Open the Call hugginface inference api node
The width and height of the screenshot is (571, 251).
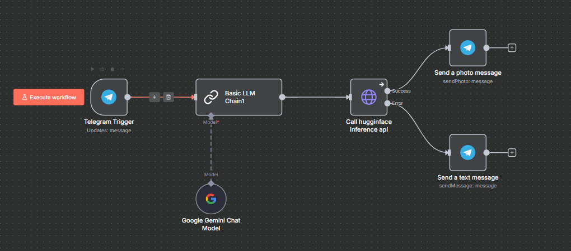[368, 97]
